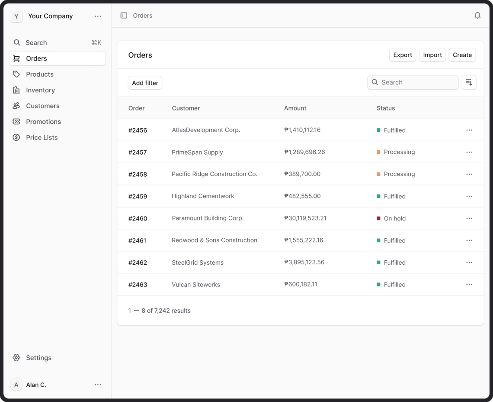This screenshot has height=402, width=493.
Task: Click Processing status of order #2457
Action: (x=396, y=152)
